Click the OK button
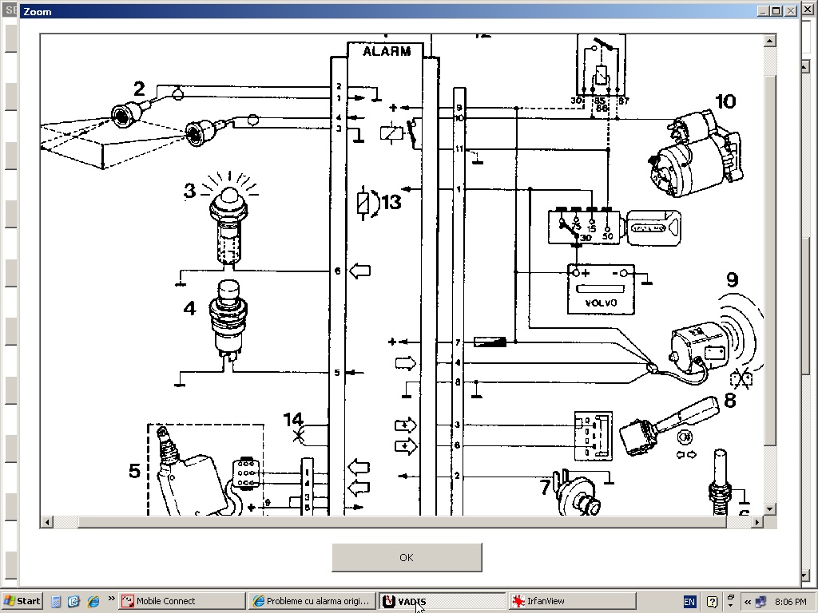 [x=407, y=557]
